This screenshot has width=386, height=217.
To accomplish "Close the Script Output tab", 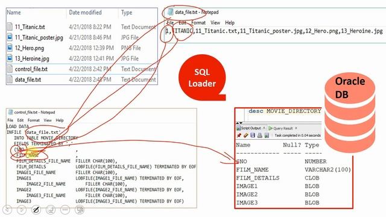I will (264, 128).
